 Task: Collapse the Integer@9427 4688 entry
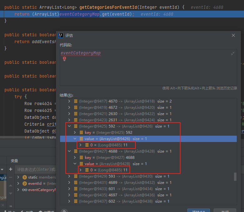click(69, 151)
